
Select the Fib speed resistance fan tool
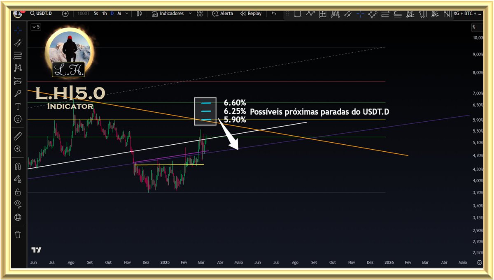(410, 14)
